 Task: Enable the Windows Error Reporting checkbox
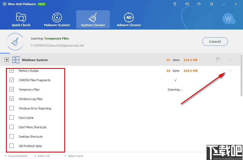click(x=12, y=108)
